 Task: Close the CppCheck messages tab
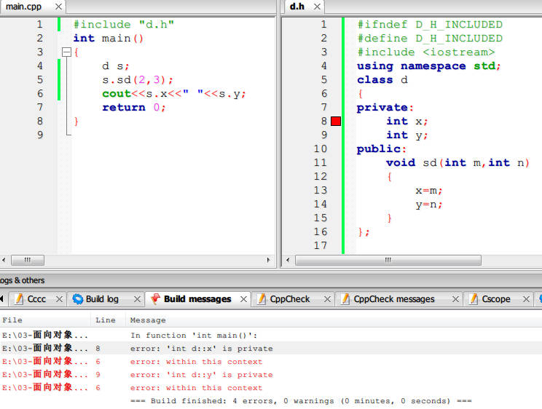pyautogui.click(x=455, y=299)
